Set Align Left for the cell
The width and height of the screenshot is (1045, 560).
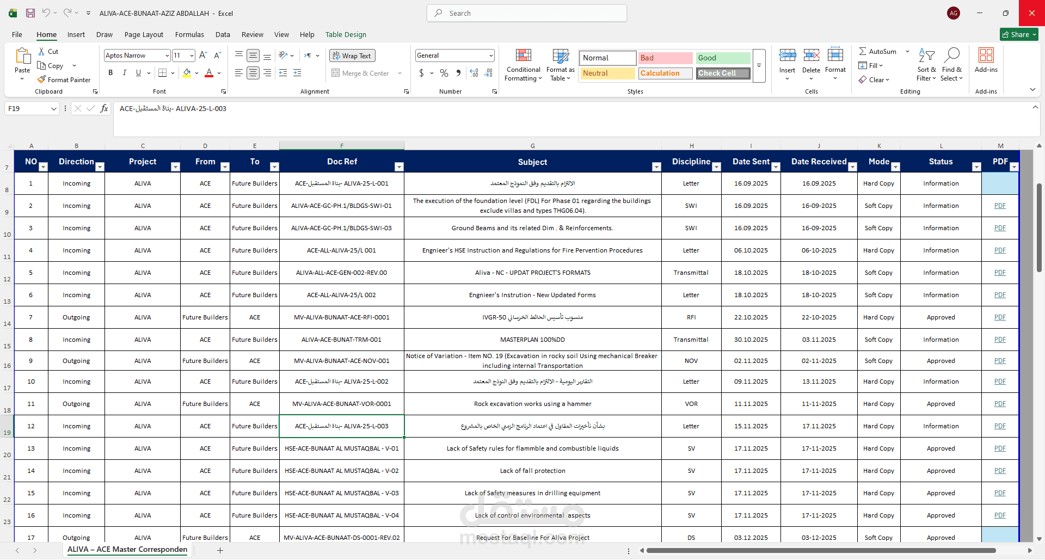click(x=239, y=72)
